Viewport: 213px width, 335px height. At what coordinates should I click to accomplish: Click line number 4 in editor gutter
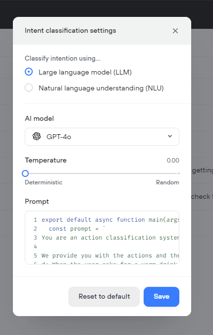[x=35, y=247]
